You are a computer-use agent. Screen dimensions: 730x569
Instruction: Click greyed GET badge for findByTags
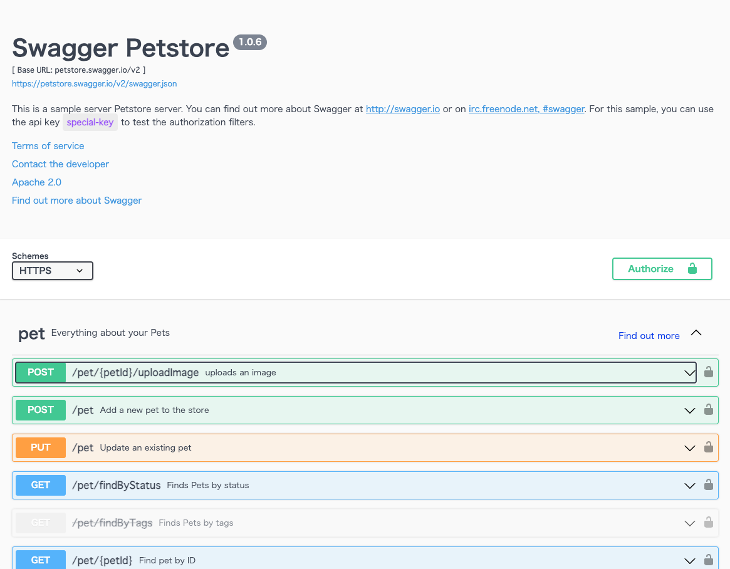(x=41, y=523)
